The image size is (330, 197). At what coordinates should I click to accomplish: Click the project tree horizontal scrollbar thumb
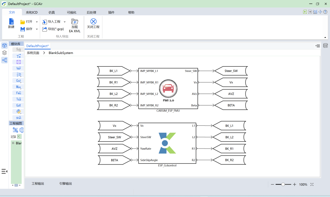(16, 185)
